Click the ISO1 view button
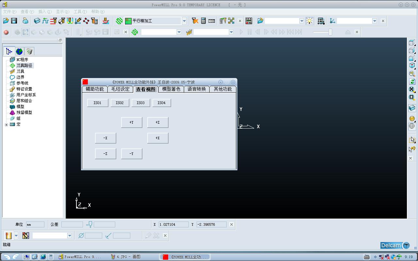The height and width of the screenshot is (261, 418). pos(97,103)
